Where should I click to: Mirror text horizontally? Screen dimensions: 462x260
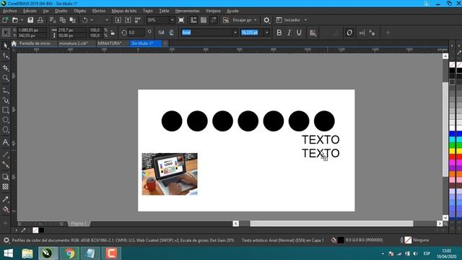pyautogui.click(x=161, y=32)
